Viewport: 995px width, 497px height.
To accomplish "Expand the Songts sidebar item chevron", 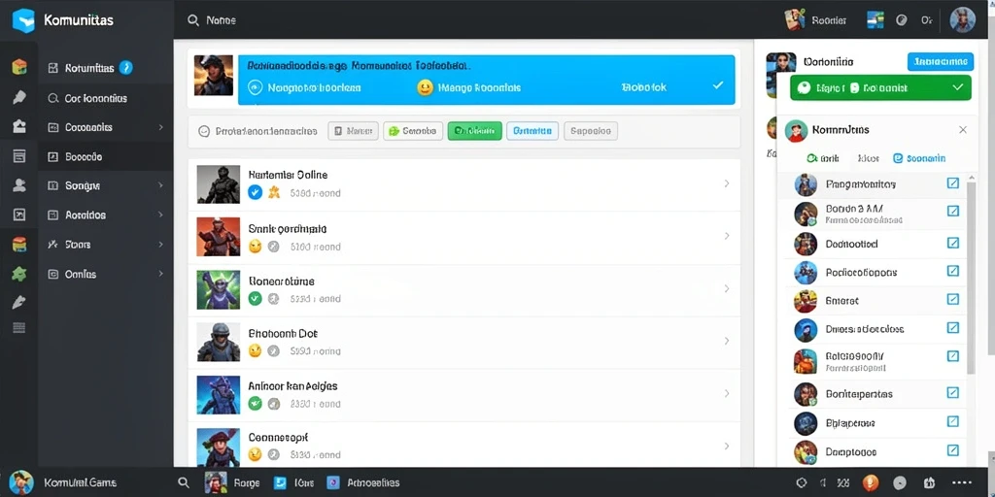I will click(160, 185).
